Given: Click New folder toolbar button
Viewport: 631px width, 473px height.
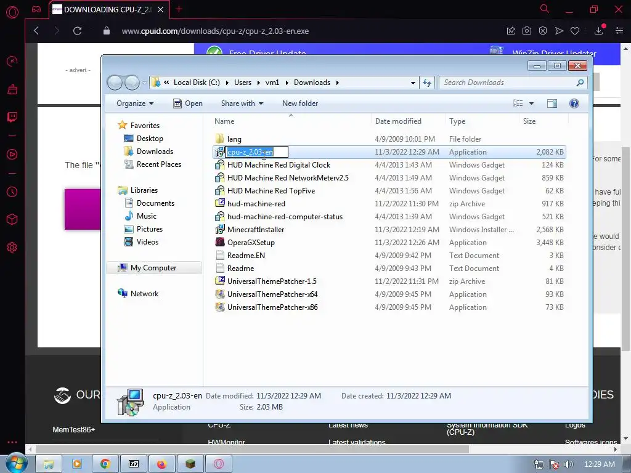Looking at the screenshot, I should [x=300, y=103].
